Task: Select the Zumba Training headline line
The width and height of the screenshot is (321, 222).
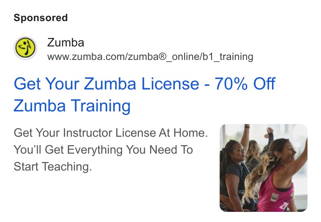Action: point(72,106)
